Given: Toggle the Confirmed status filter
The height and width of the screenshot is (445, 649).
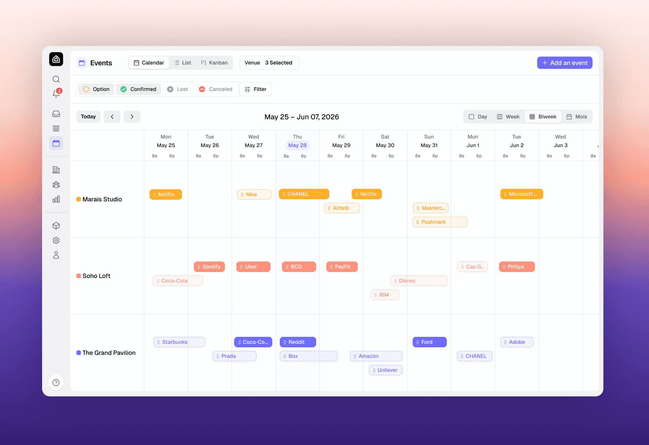Looking at the screenshot, I should (139, 89).
